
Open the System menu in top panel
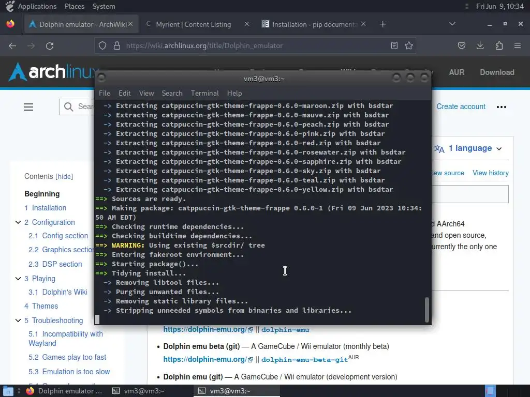pos(104,6)
